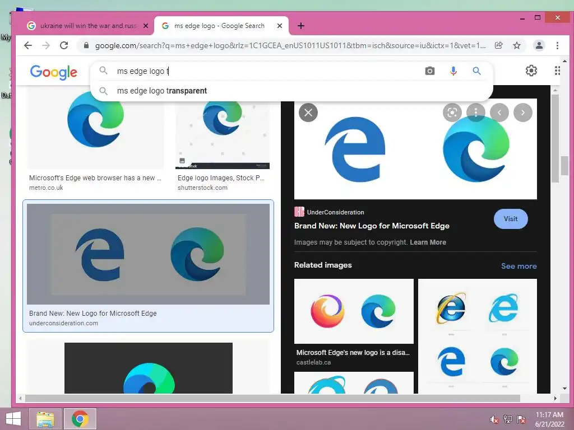Image resolution: width=574 pixels, height=430 pixels.
Task: Click the Visit button
Action: [x=511, y=219]
